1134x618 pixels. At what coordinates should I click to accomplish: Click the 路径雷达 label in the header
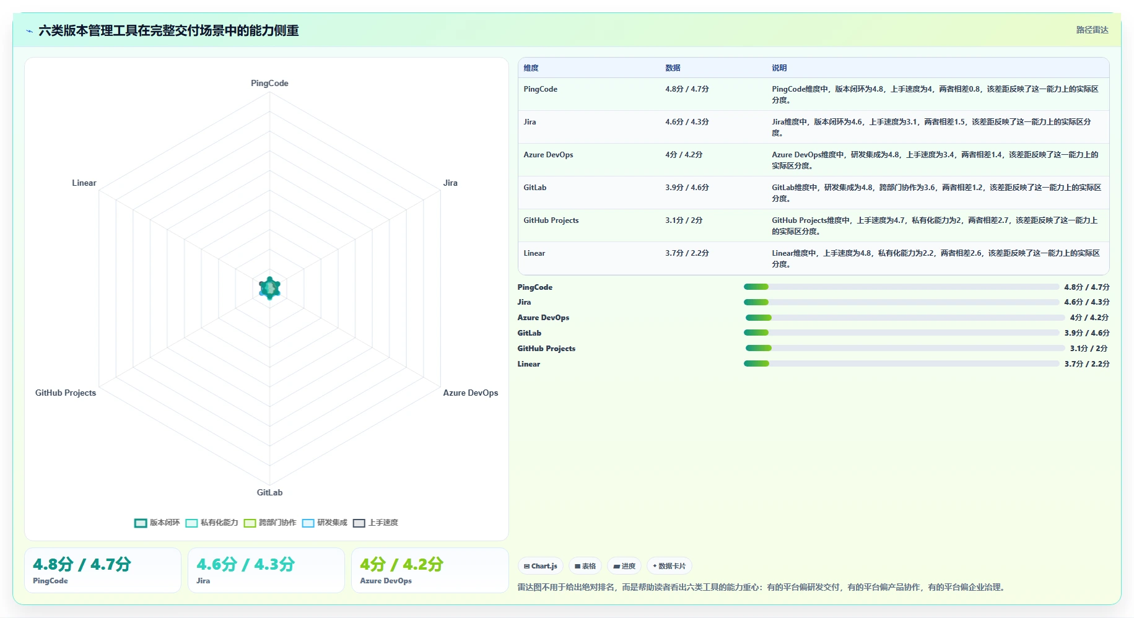tap(1092, 30)
